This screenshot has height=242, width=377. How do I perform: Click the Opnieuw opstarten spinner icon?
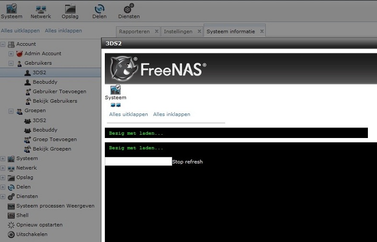coord(11,225)
